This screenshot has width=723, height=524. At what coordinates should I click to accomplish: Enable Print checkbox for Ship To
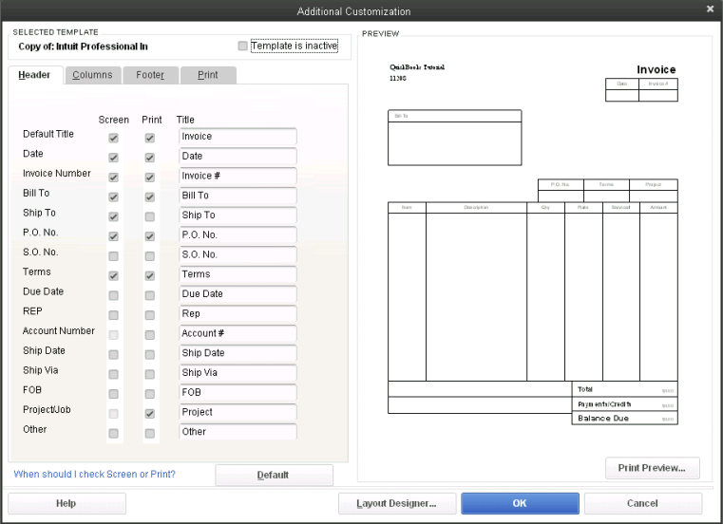[x=149, y=216]
